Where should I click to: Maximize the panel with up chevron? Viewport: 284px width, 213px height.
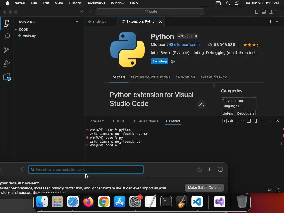(x=270, y=121)
